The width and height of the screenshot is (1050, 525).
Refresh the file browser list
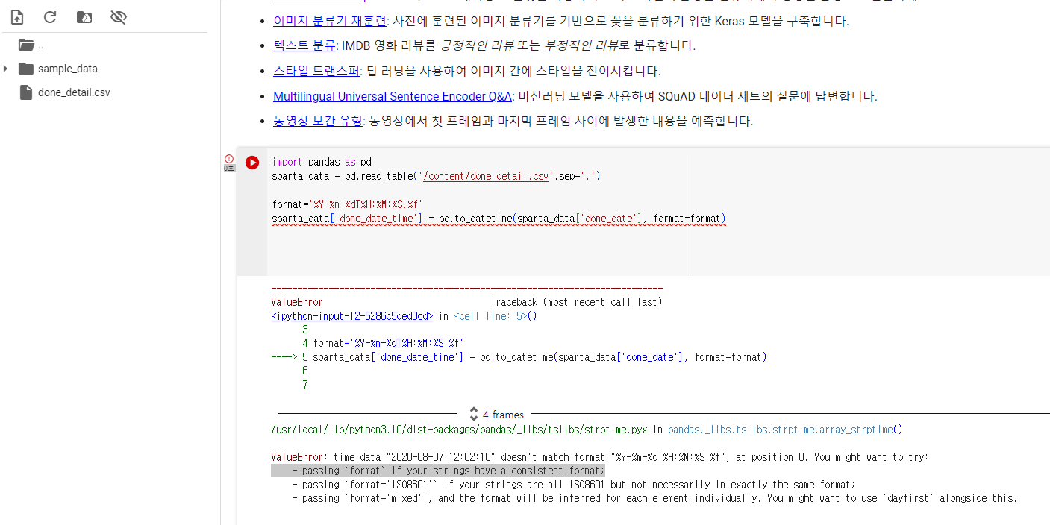50,16
